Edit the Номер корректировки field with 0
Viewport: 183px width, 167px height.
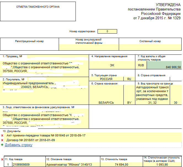tap(107, 31)
